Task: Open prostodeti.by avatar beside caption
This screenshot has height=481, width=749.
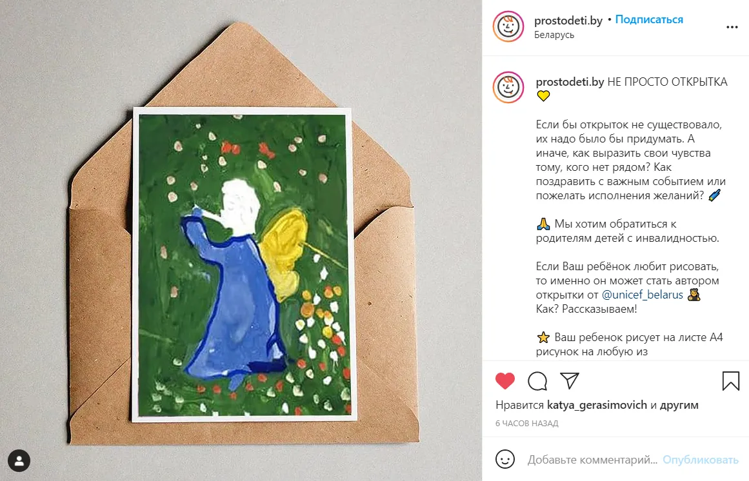Action: [x=508, y=87]
